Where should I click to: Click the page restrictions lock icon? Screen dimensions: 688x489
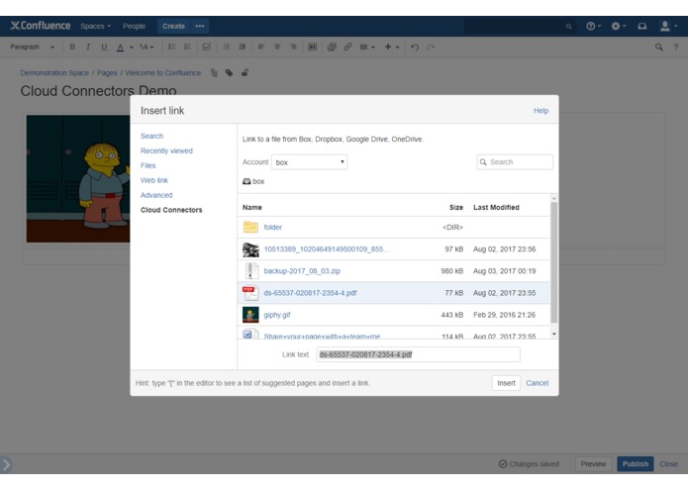(245, 72)
